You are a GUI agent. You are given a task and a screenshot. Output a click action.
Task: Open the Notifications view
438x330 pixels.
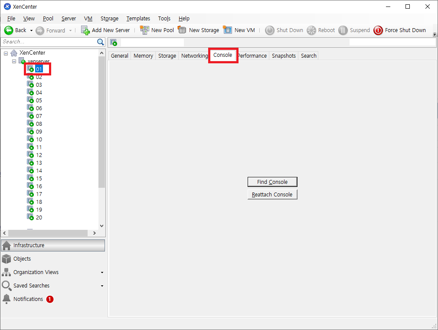pyautogui.click(x=53, y=299)
